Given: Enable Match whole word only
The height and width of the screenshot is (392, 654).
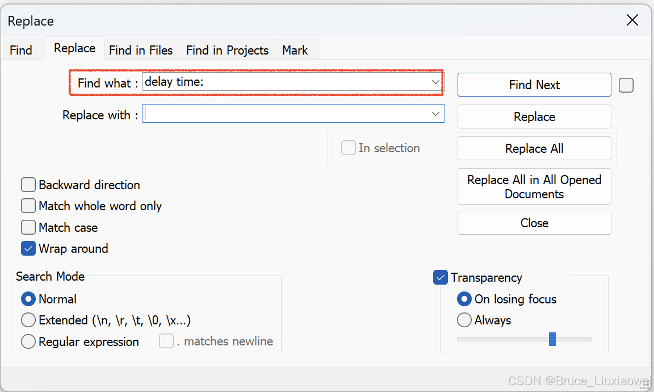Looking at the screenshot, I should point(28,206).
